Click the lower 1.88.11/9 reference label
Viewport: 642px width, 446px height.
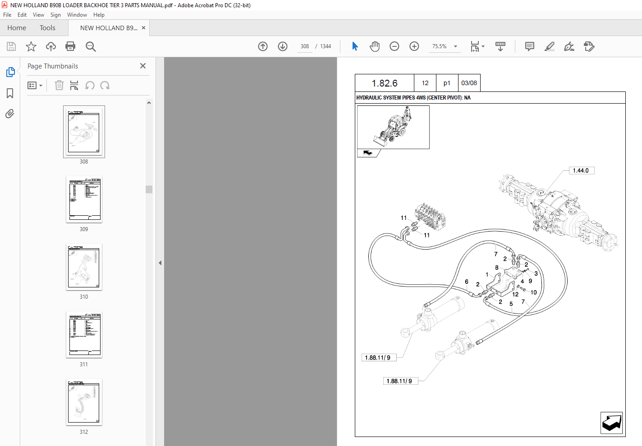point(400,381)
